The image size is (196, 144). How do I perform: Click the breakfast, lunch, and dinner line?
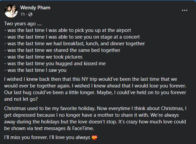(74, 44)
